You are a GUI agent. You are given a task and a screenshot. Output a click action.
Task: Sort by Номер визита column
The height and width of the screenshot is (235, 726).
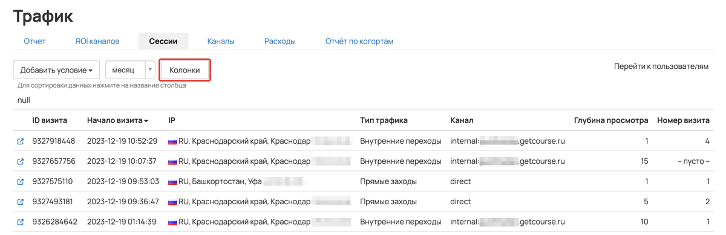683,120
